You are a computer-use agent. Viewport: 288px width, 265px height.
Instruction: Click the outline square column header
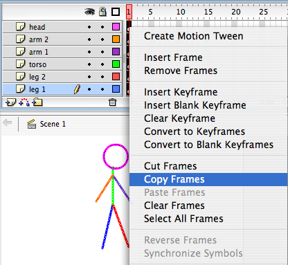[x=116, y=12]
